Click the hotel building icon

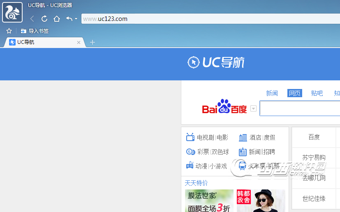[243, 137]
